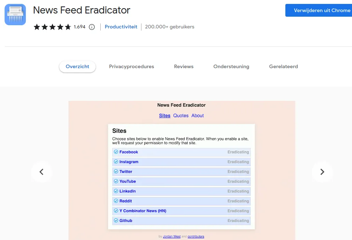
Task: Advance to next screenshot with right arrow
Action: [x=322, y=172]
